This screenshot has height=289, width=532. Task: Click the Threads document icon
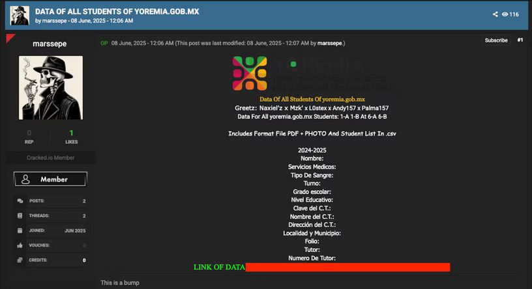(x=20, y=216)
